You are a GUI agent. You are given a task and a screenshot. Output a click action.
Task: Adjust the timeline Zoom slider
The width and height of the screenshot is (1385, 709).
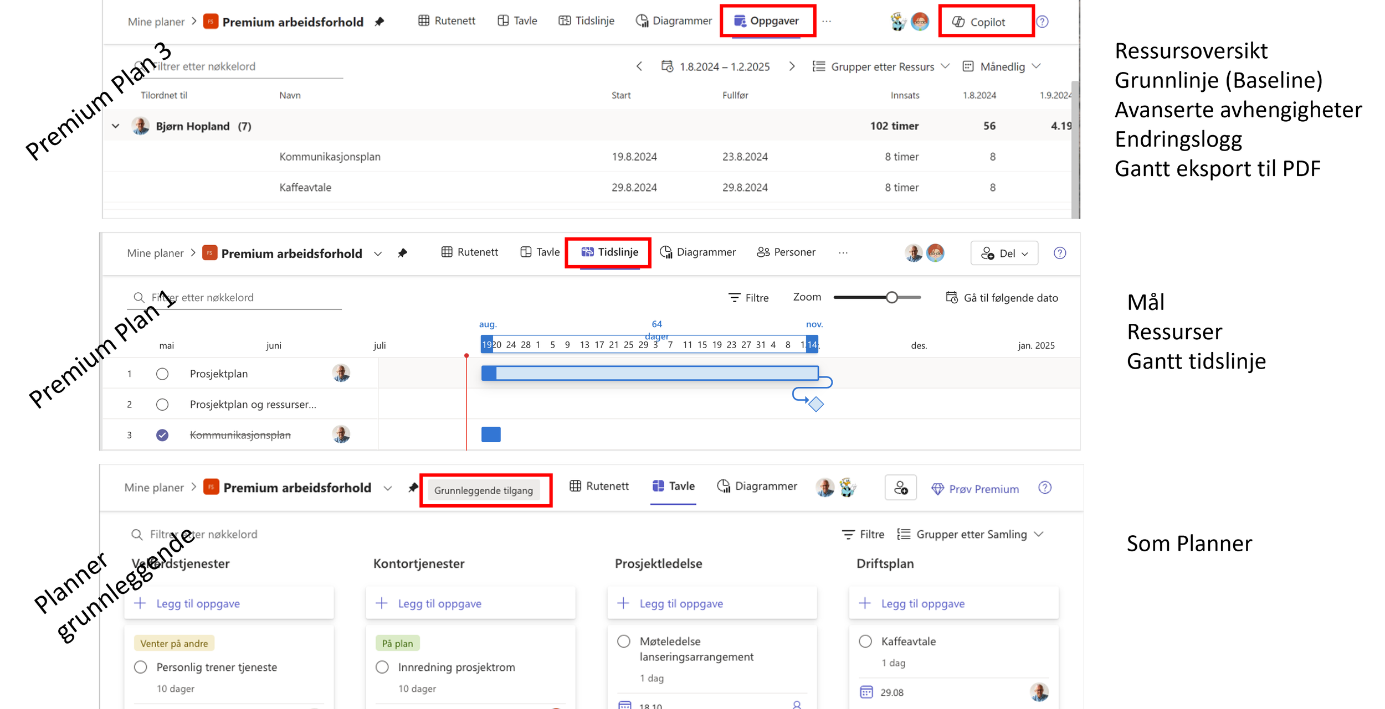tap(891, 298)
